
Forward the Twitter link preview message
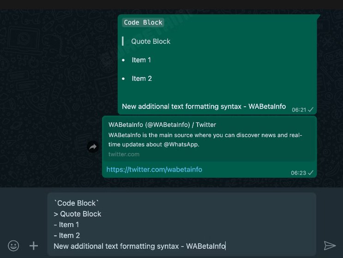tap(93, 147)
